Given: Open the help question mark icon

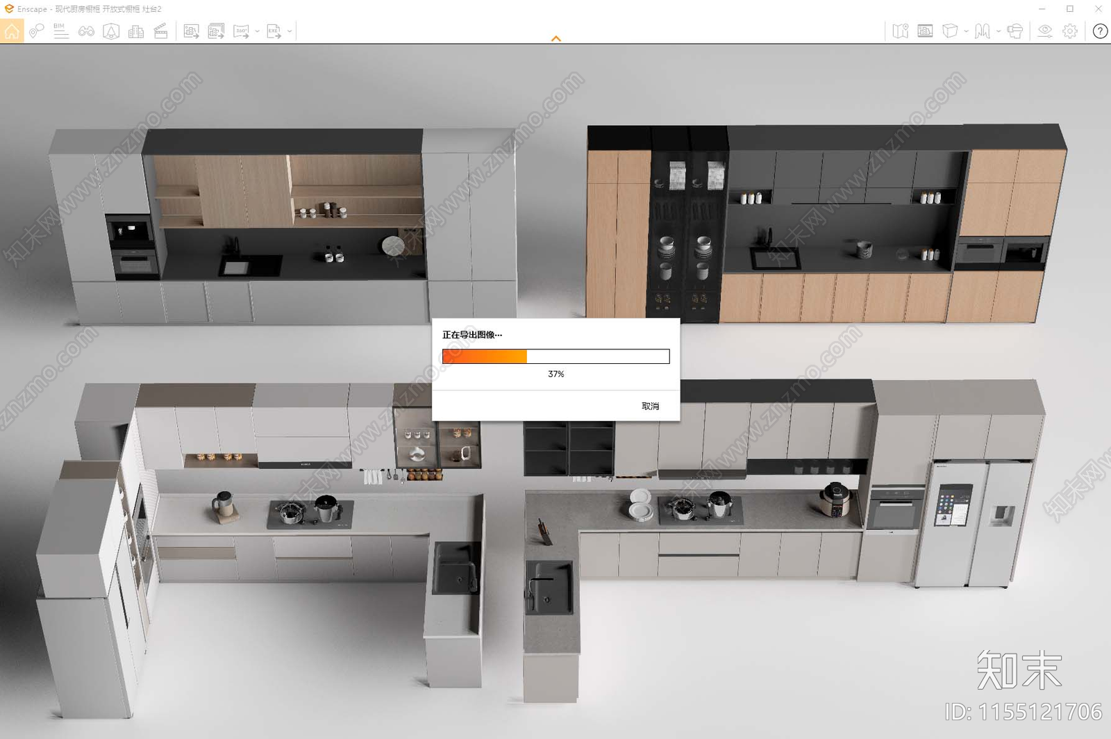Looking at the screenshot, I should 1100,31.
